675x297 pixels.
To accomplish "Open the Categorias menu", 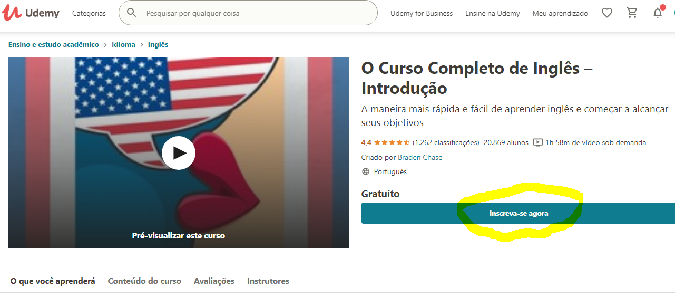I will (x=89, y=13).
